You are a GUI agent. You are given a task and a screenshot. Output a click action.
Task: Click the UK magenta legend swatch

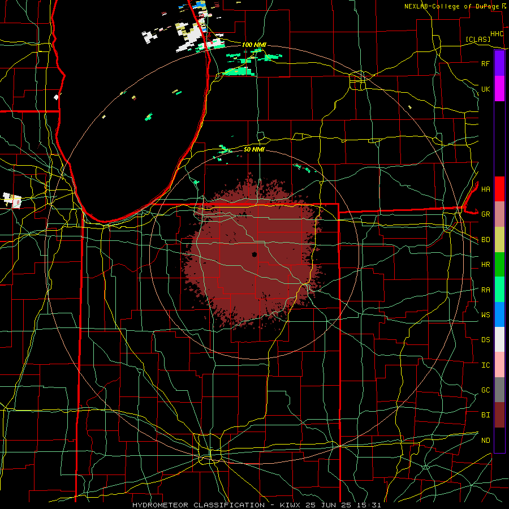coord(499,89)
